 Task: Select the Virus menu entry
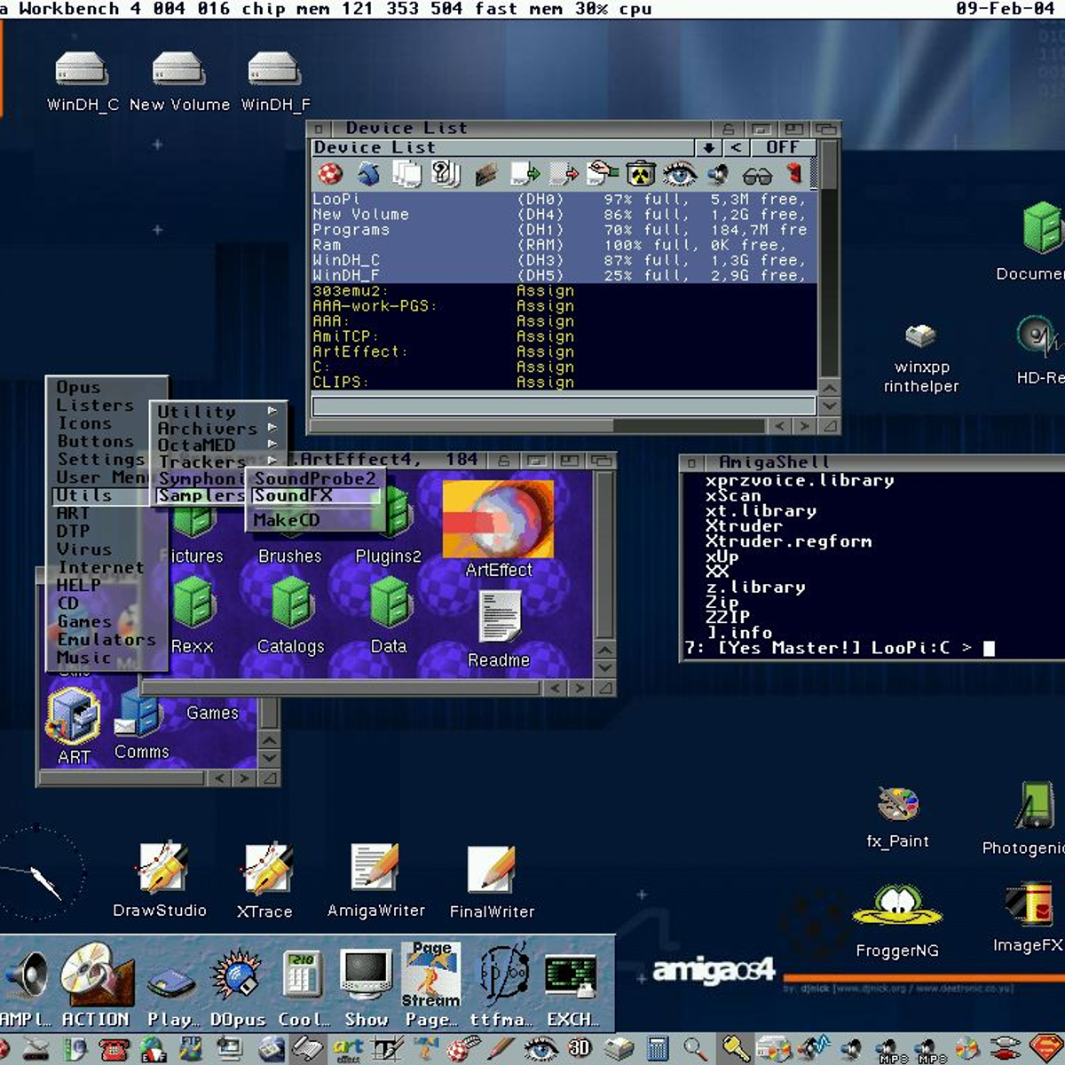tap(84, 549)
